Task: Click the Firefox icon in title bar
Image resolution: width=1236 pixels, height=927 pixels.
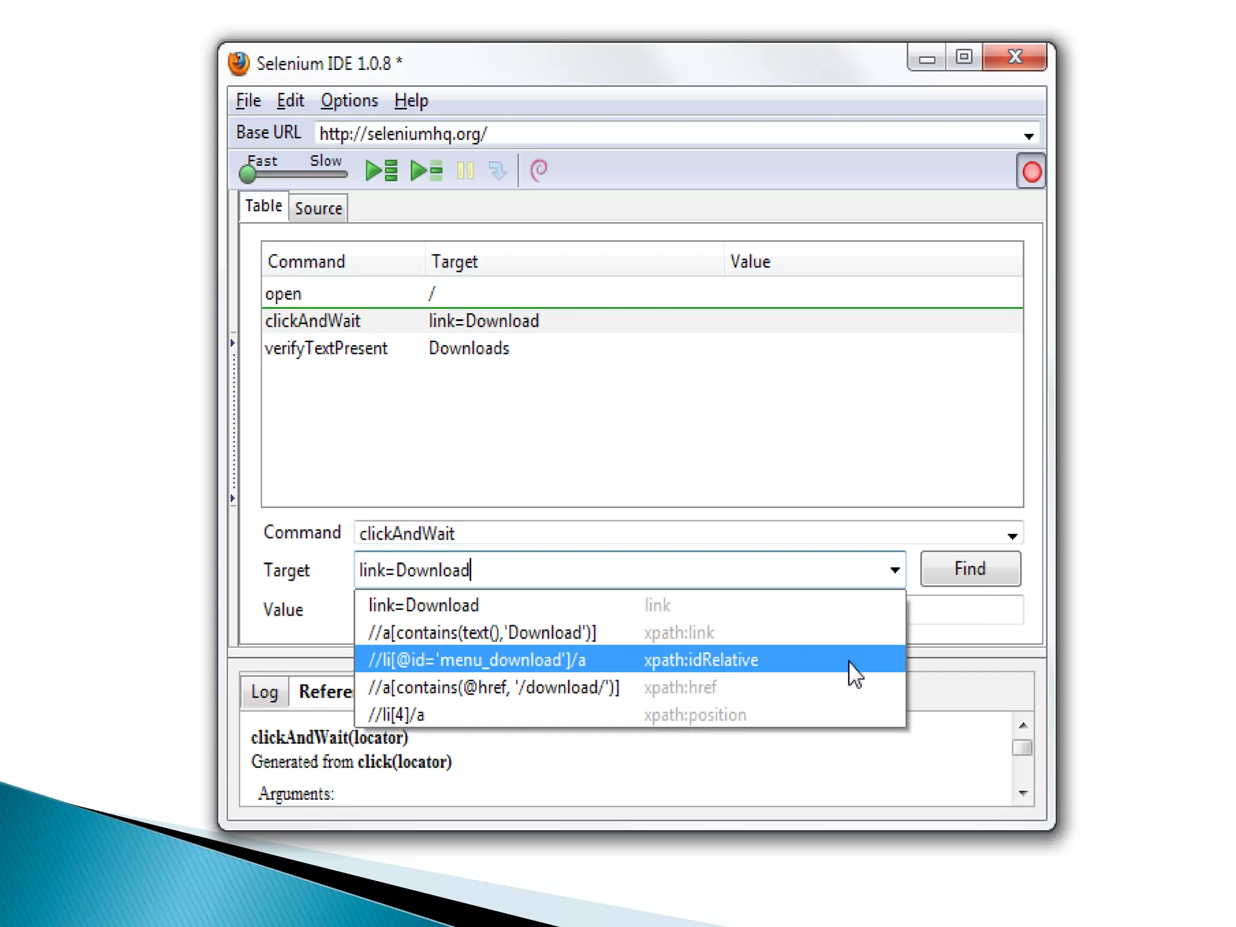Action: 239,63
